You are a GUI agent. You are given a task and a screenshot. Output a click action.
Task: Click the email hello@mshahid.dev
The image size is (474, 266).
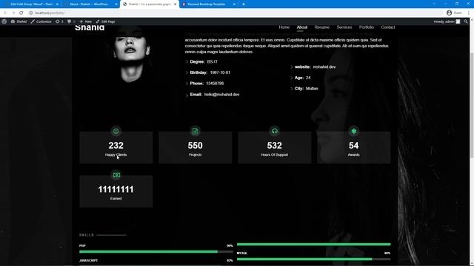click(222, 95)
